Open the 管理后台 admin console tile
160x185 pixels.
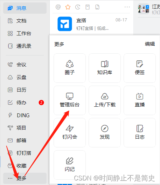pos(70,100)
